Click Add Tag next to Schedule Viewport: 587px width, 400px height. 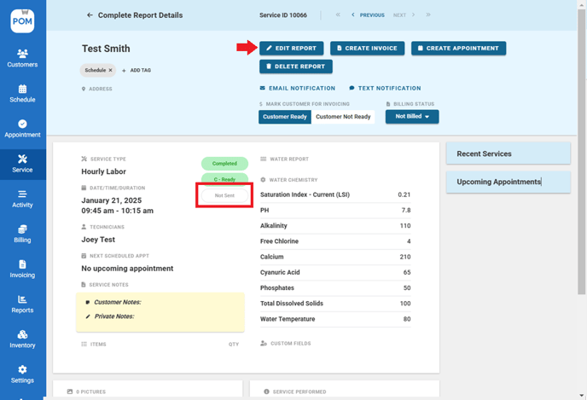[x=137, y=71]
